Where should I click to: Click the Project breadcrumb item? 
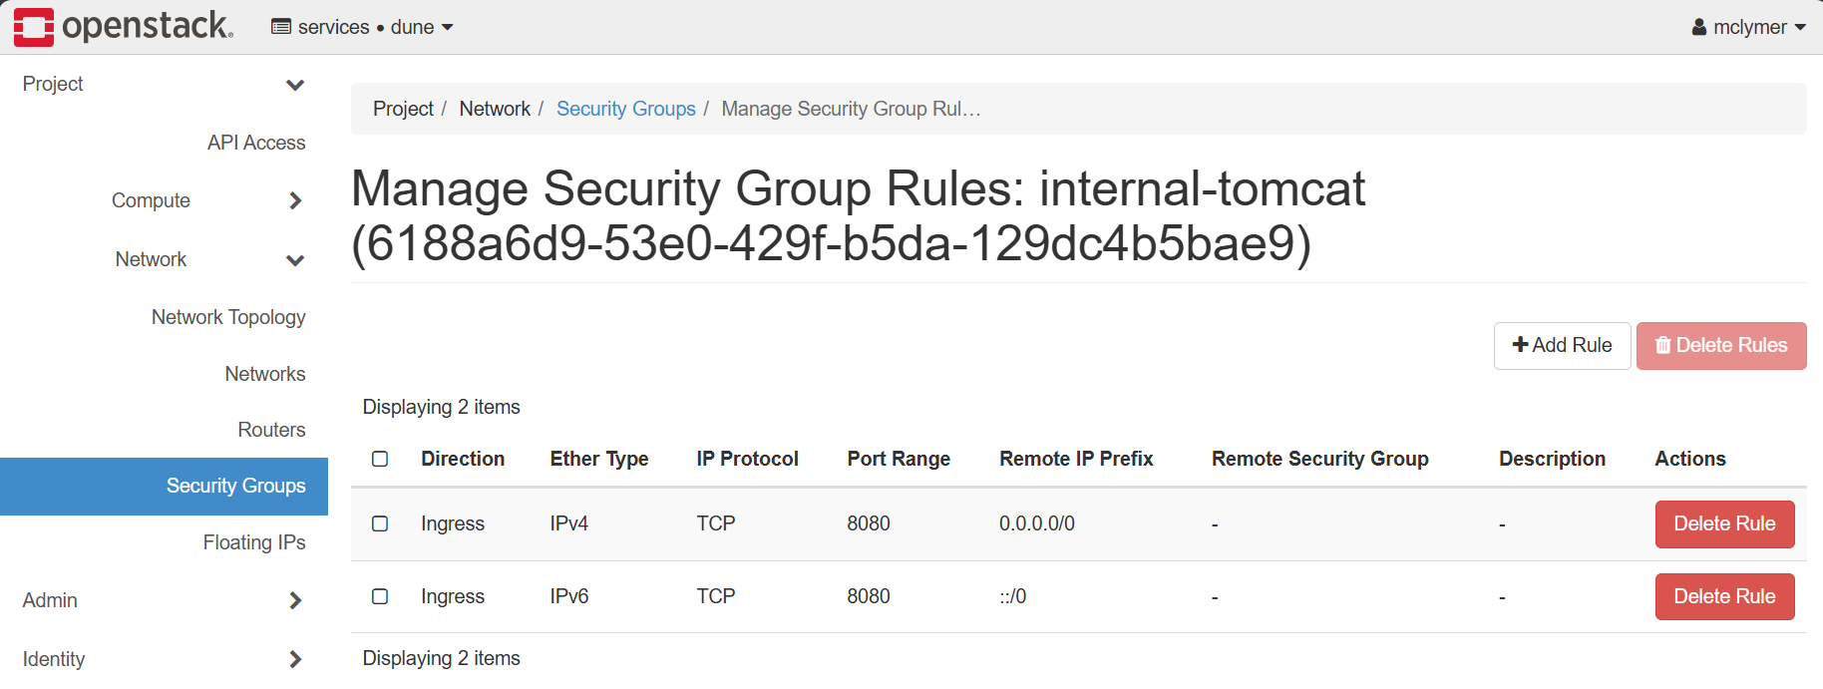(x=403, y=109)
